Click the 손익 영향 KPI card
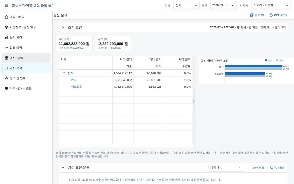Image resolution: width=294 pixels, height=184 pixels. click(113, 44)
